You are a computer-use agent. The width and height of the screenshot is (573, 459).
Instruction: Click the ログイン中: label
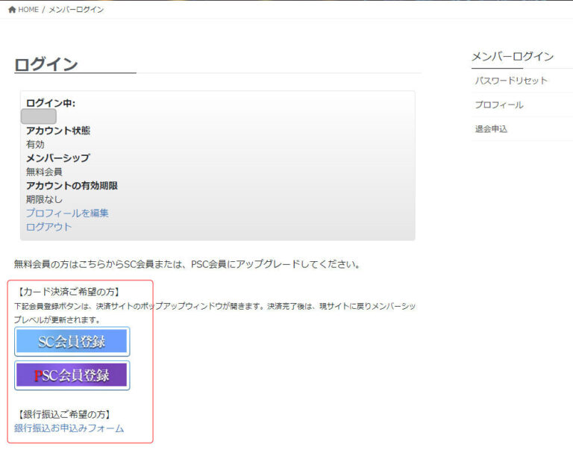(51, 103)
